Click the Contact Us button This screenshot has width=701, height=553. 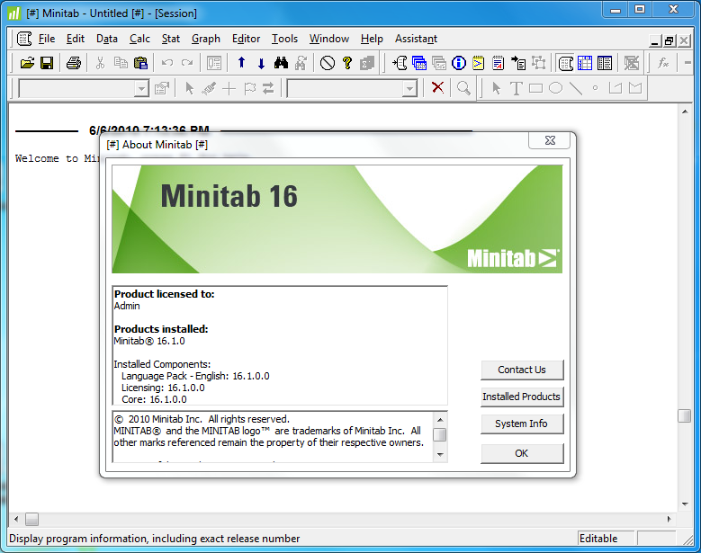(x=522, y=370)
